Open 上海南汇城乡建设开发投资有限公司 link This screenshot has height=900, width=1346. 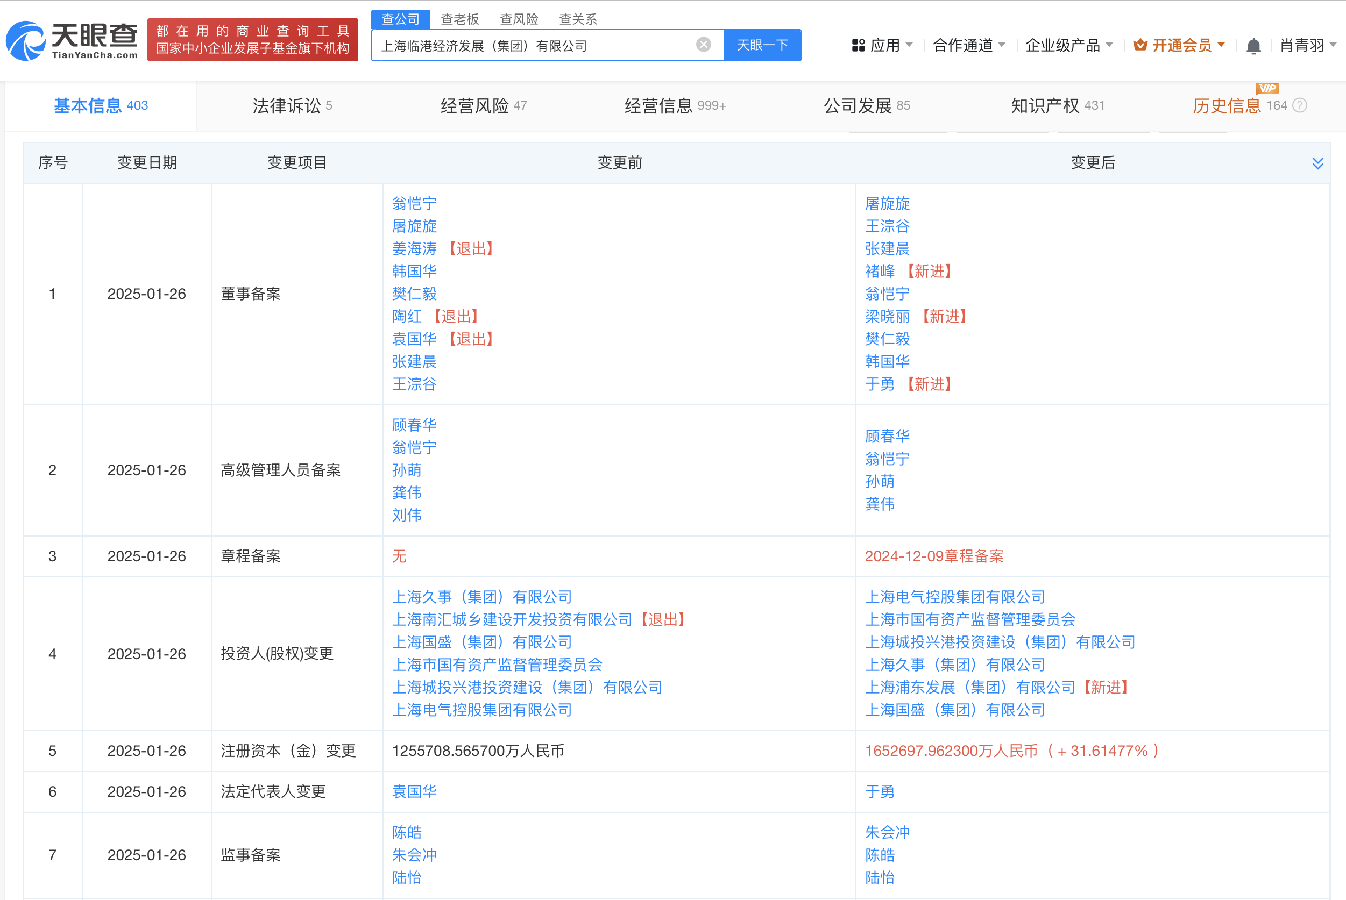(512, 619)
